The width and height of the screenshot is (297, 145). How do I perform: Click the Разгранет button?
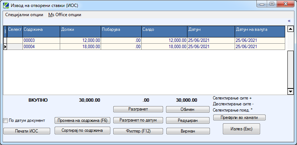point(138,109)
